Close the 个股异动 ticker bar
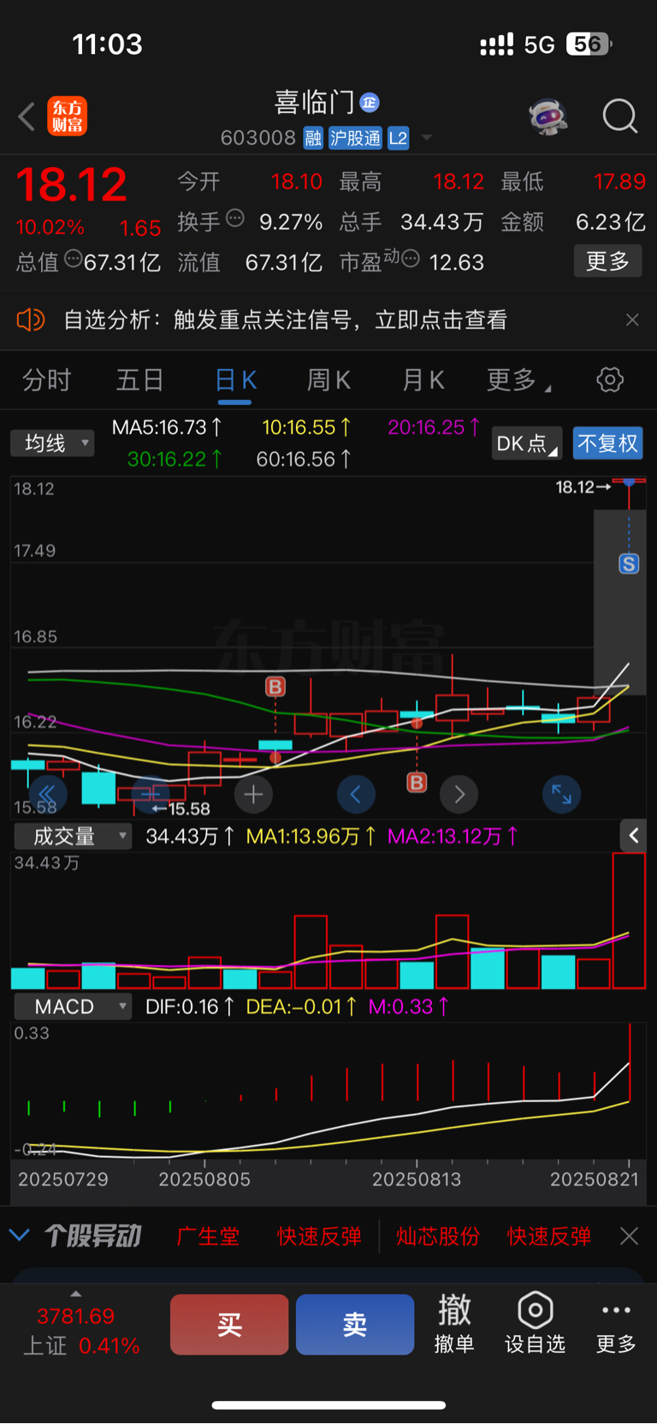The width and height of the screenshot is (657, 1424). coord(630,1236)
